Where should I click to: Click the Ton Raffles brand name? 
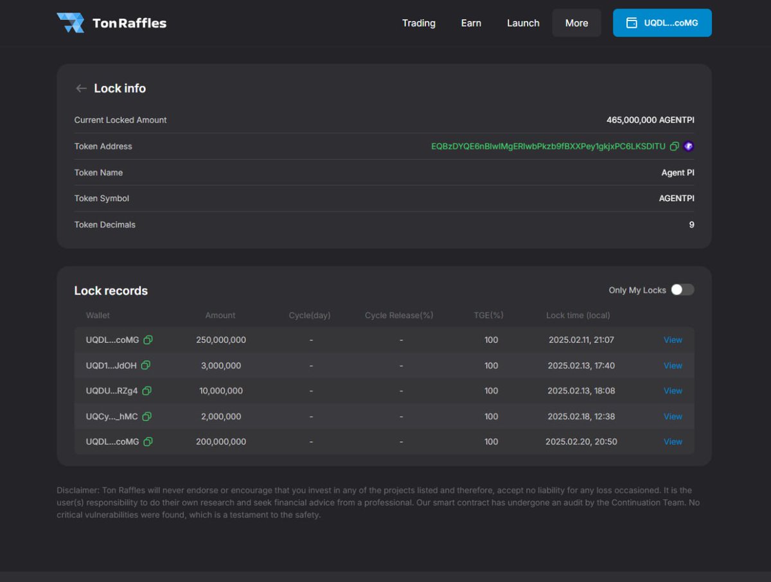click(129, 23)
